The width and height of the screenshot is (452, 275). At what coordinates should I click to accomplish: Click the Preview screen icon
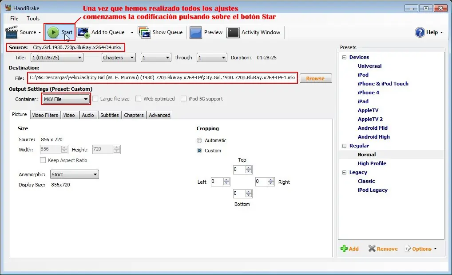click(x=196, y=32)
